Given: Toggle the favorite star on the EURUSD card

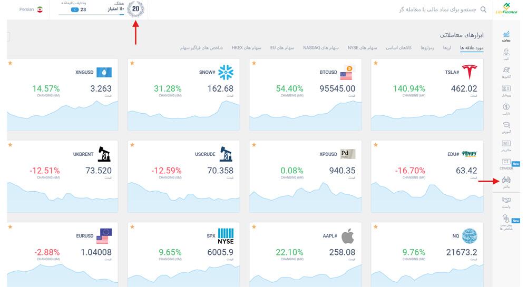Looking at the screenshot, I should 11,226.
